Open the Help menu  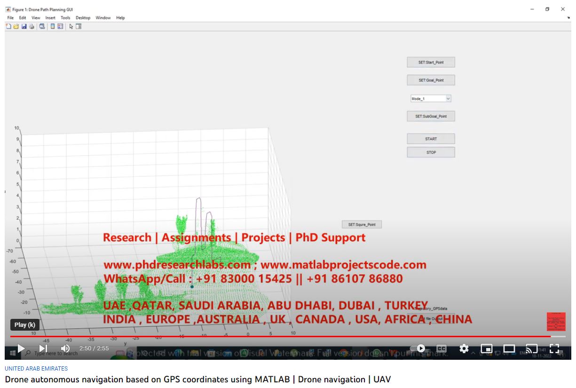pyautogui.click(x=120, y=18)
